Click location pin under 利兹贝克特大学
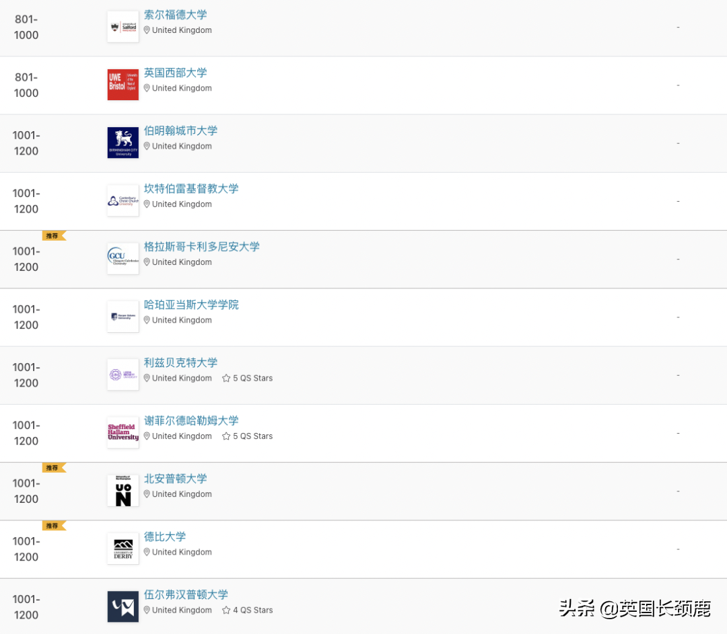 [147, 378]
